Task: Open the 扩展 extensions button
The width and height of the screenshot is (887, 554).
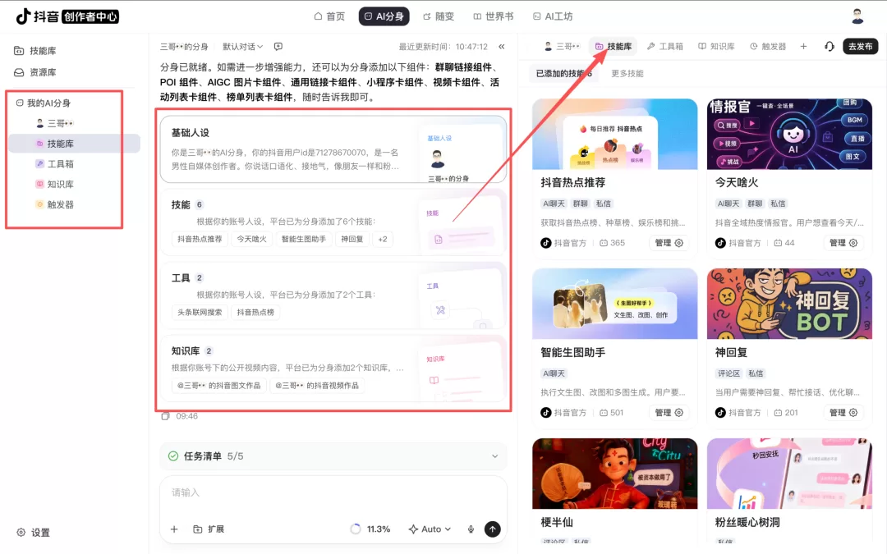Action: 209,529
